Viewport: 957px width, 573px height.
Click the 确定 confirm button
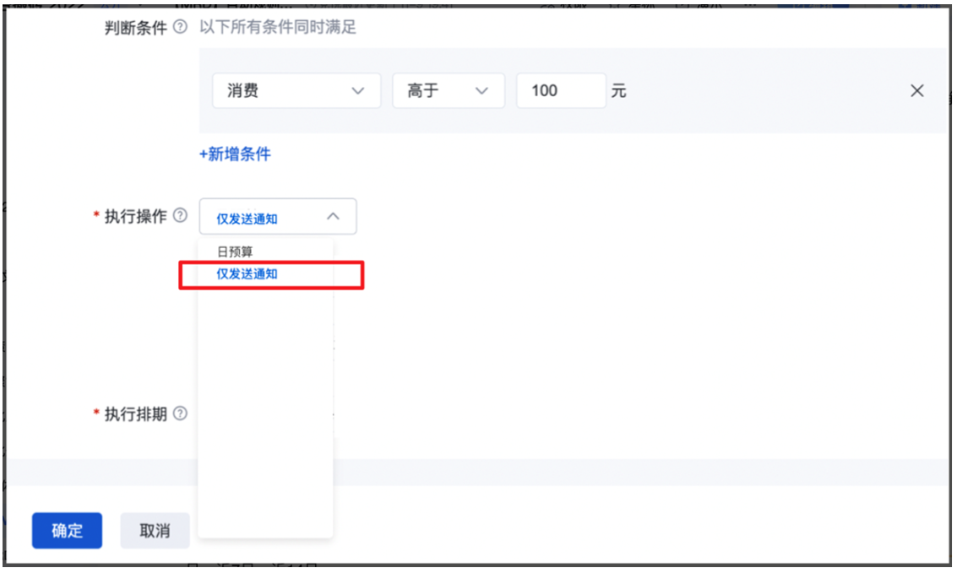click(x=67, y=530)
